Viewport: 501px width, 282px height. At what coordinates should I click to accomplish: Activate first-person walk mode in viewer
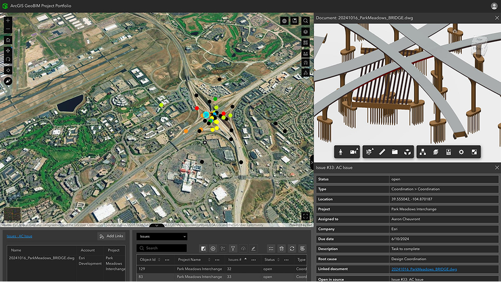tap(341, 152)
